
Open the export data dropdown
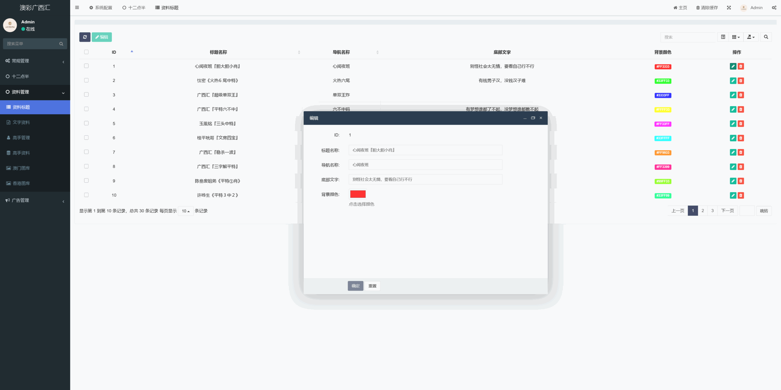point(751,37)
